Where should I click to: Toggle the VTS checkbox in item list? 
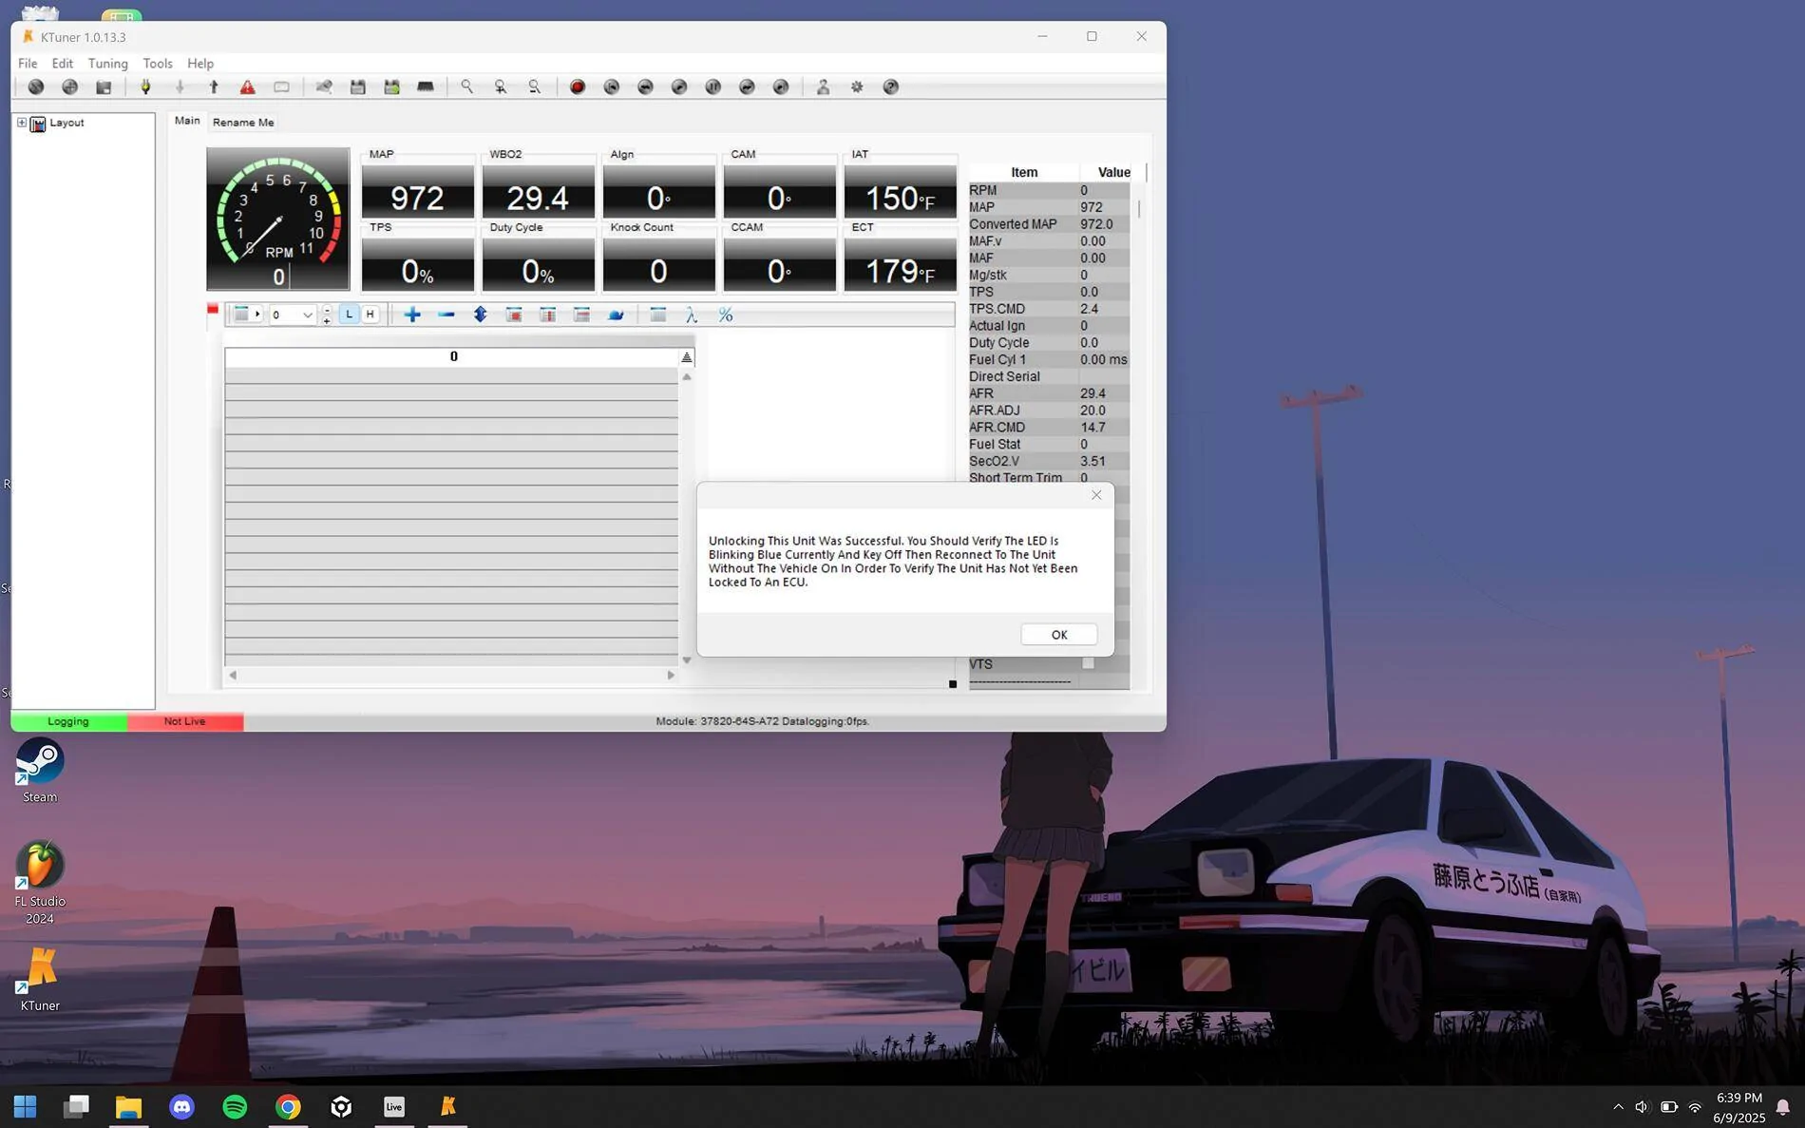1088,663
